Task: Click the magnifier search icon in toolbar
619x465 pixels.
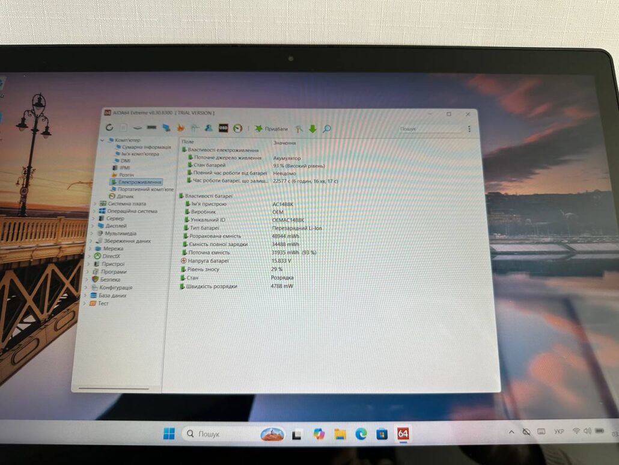Action: tap(327, 129)
